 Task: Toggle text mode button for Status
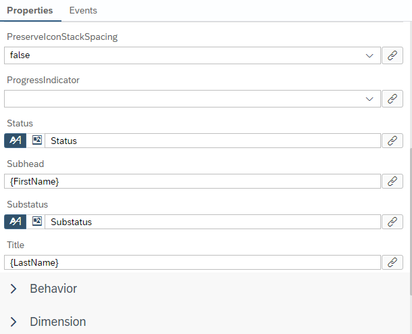pyautogui.click(x=15, y=141)
